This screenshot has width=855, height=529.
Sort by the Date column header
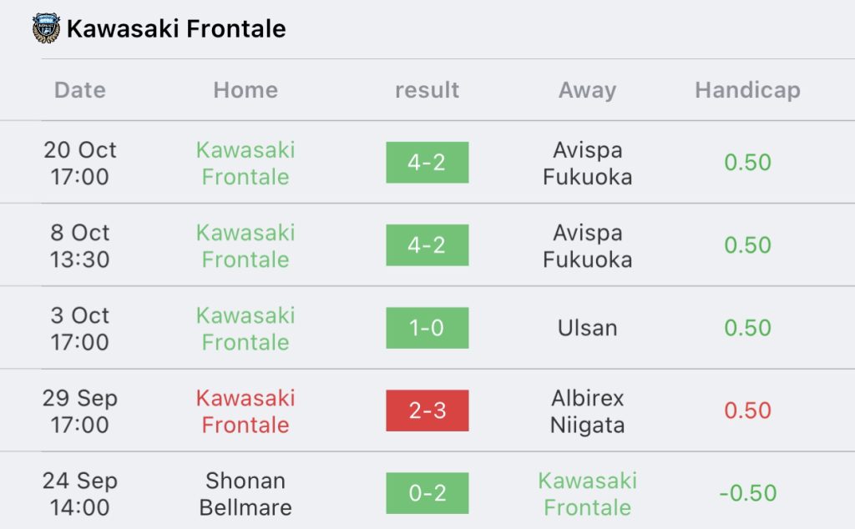tap(80, 90)
